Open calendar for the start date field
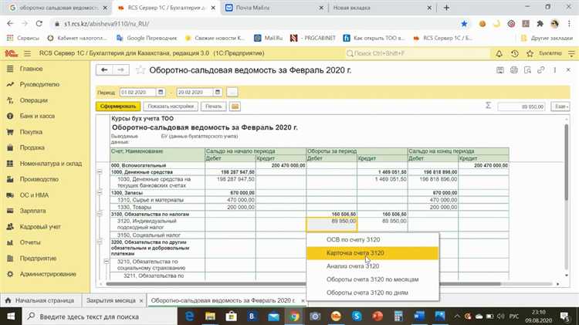Screen dimensions: 579x325 coord(161,92)
